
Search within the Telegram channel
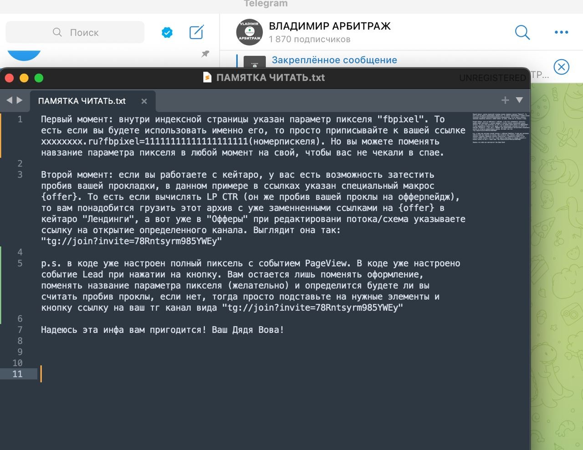coord(522,32)
